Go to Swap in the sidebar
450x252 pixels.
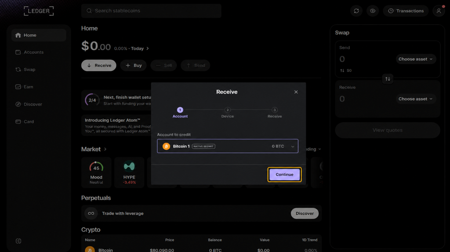point(39,69)
